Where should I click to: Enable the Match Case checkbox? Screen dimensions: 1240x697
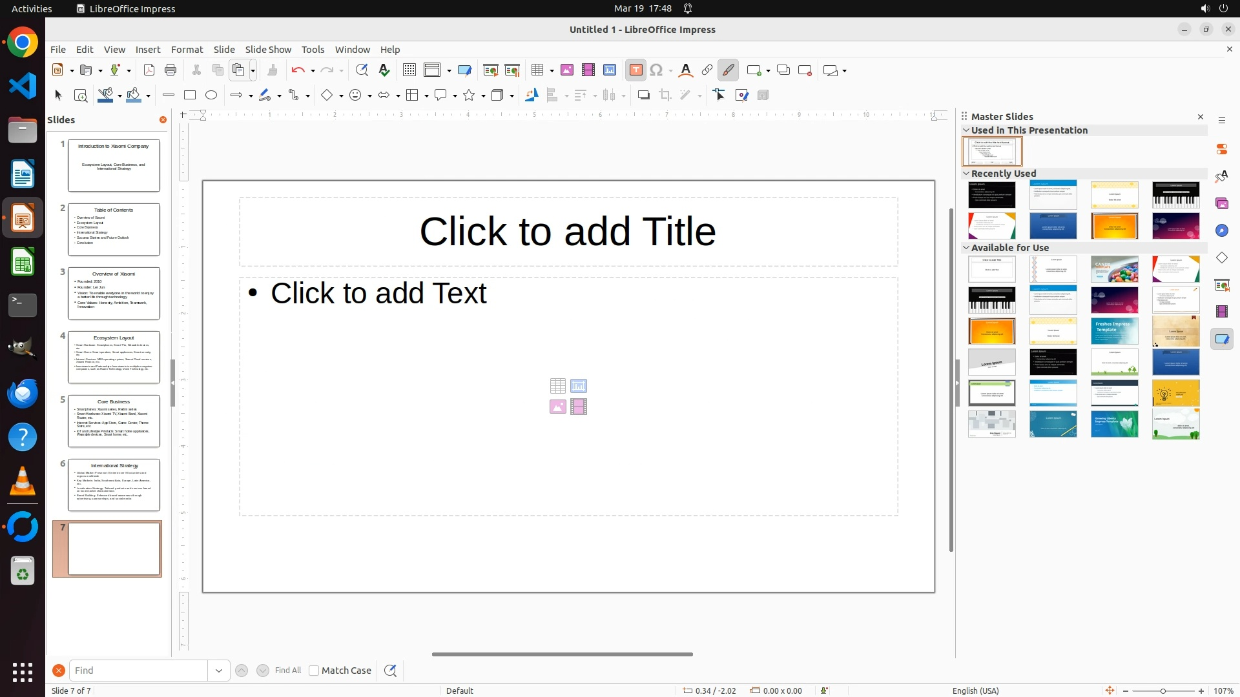[314, 671]
